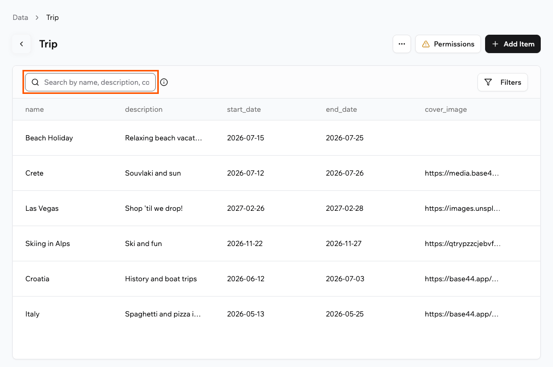Click Crete's media.base4 cover image URL

[x=462, y=173]
